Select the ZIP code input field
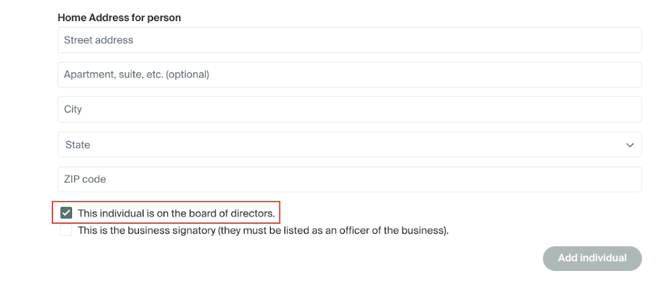The image size is (672, 290). click(350, 180)
